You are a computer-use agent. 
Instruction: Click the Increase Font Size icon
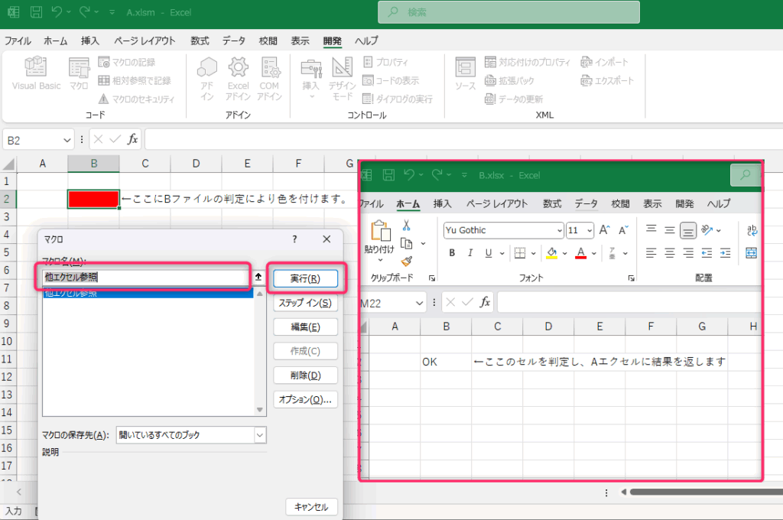click(x=605, y=230)
